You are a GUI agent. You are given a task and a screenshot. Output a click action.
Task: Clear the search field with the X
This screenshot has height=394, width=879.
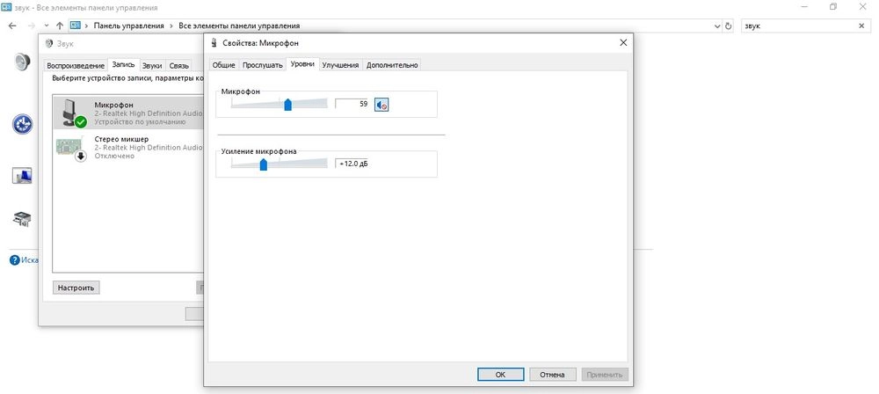[861, 26]
